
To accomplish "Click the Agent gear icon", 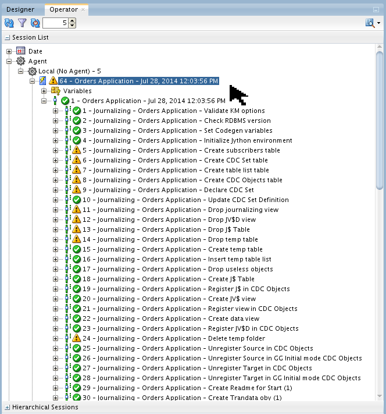I will pyautogui.click(x=20, y=61).
